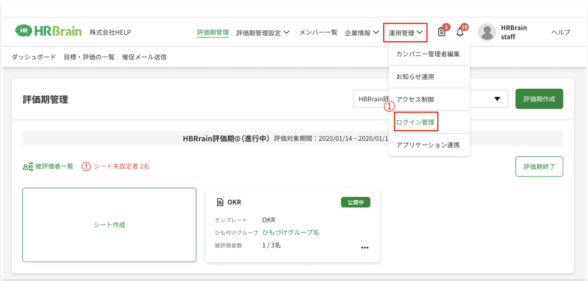This screenshot has height=281, width=588.
Task: Open the evaluation period selector arrow
Action: pyautogui.click(x=497, y=99)
